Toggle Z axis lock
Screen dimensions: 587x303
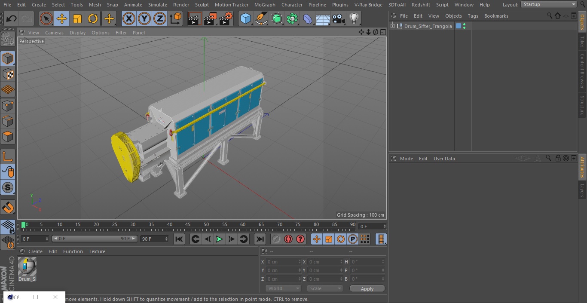click(x=160, y=18)
